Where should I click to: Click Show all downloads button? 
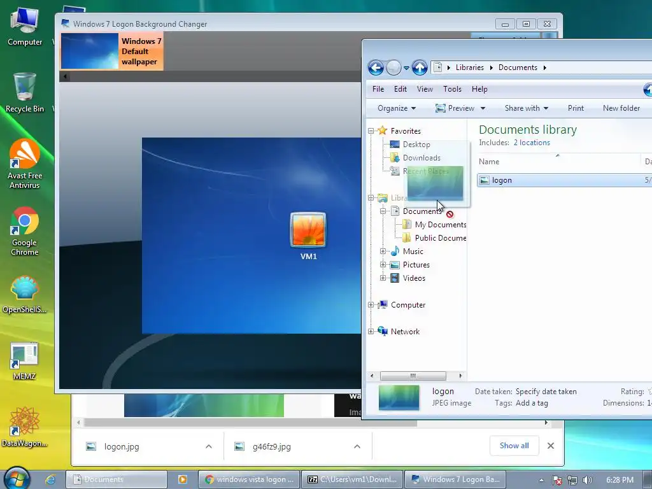click(514, 445)
